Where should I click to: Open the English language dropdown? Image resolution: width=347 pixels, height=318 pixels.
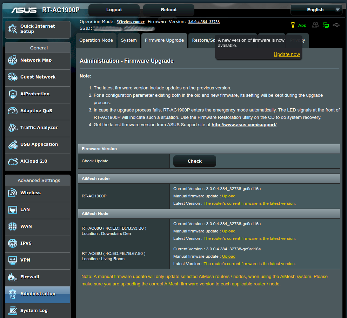coord(316,10)
